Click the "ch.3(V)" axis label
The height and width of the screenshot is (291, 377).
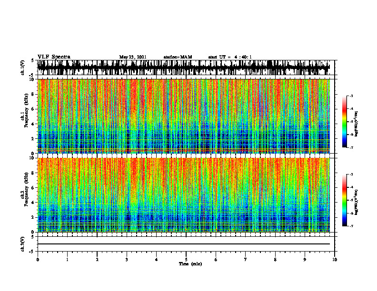(23, 244)
